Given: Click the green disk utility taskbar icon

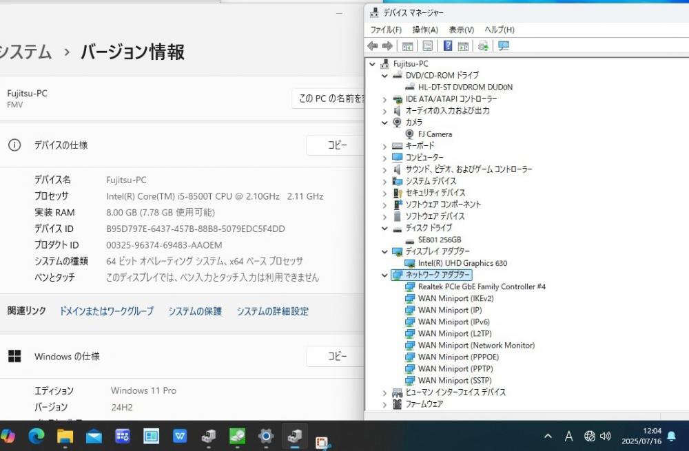Looking at the screenshot, I should click(x=237, y=436).
